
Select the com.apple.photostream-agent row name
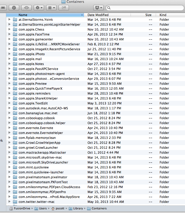tap(41, 74)
